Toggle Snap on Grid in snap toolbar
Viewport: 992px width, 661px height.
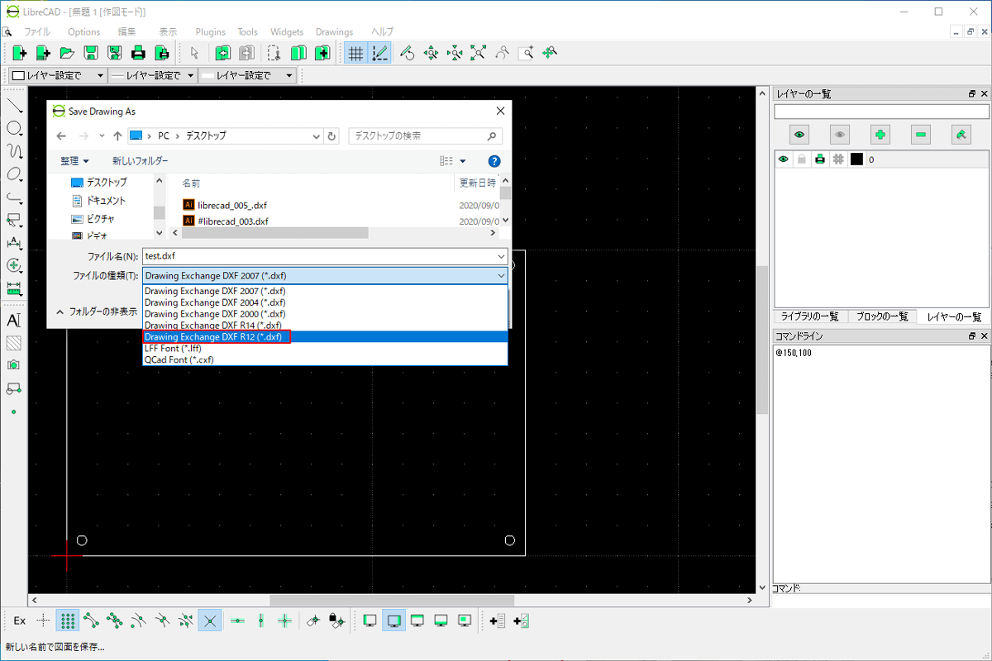(x=68, y=621)
